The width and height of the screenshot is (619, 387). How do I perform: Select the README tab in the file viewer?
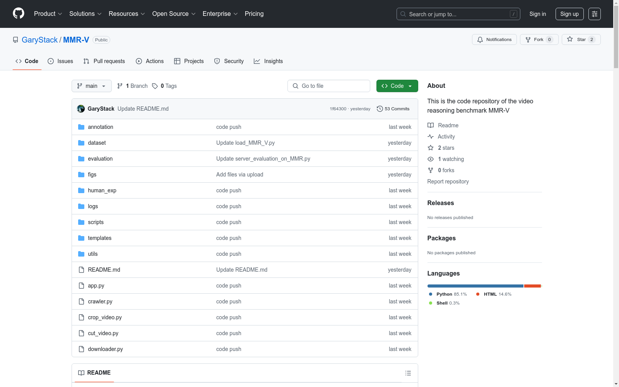[94, 373]
